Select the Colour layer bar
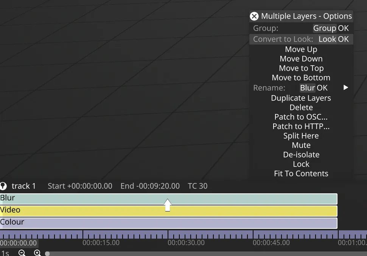Viewport: 367px width, 256px height. pyautogui.click(x=168, y=223)
